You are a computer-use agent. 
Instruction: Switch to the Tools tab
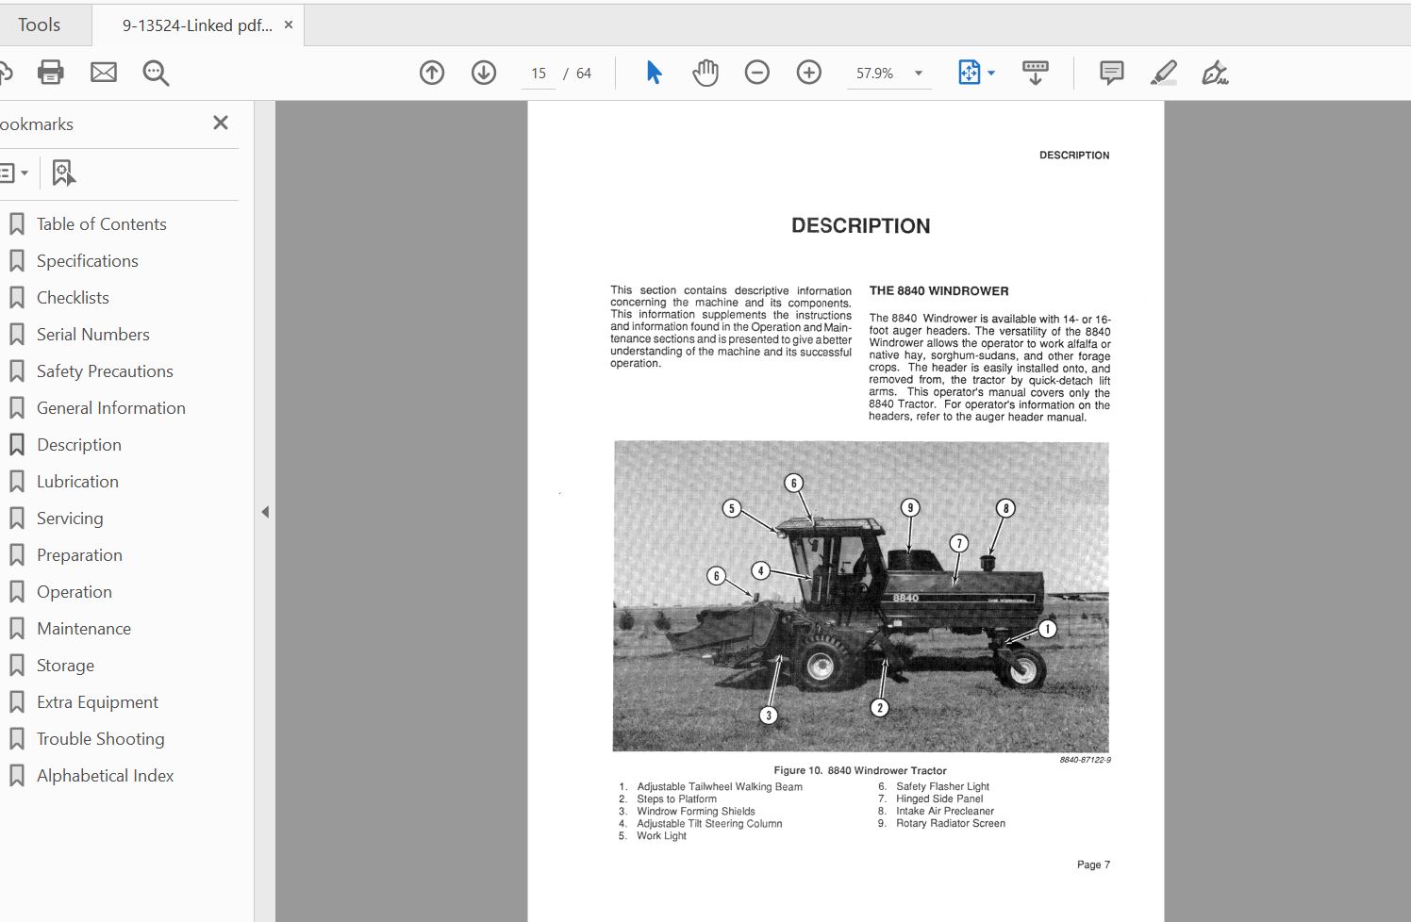[40, 25]
